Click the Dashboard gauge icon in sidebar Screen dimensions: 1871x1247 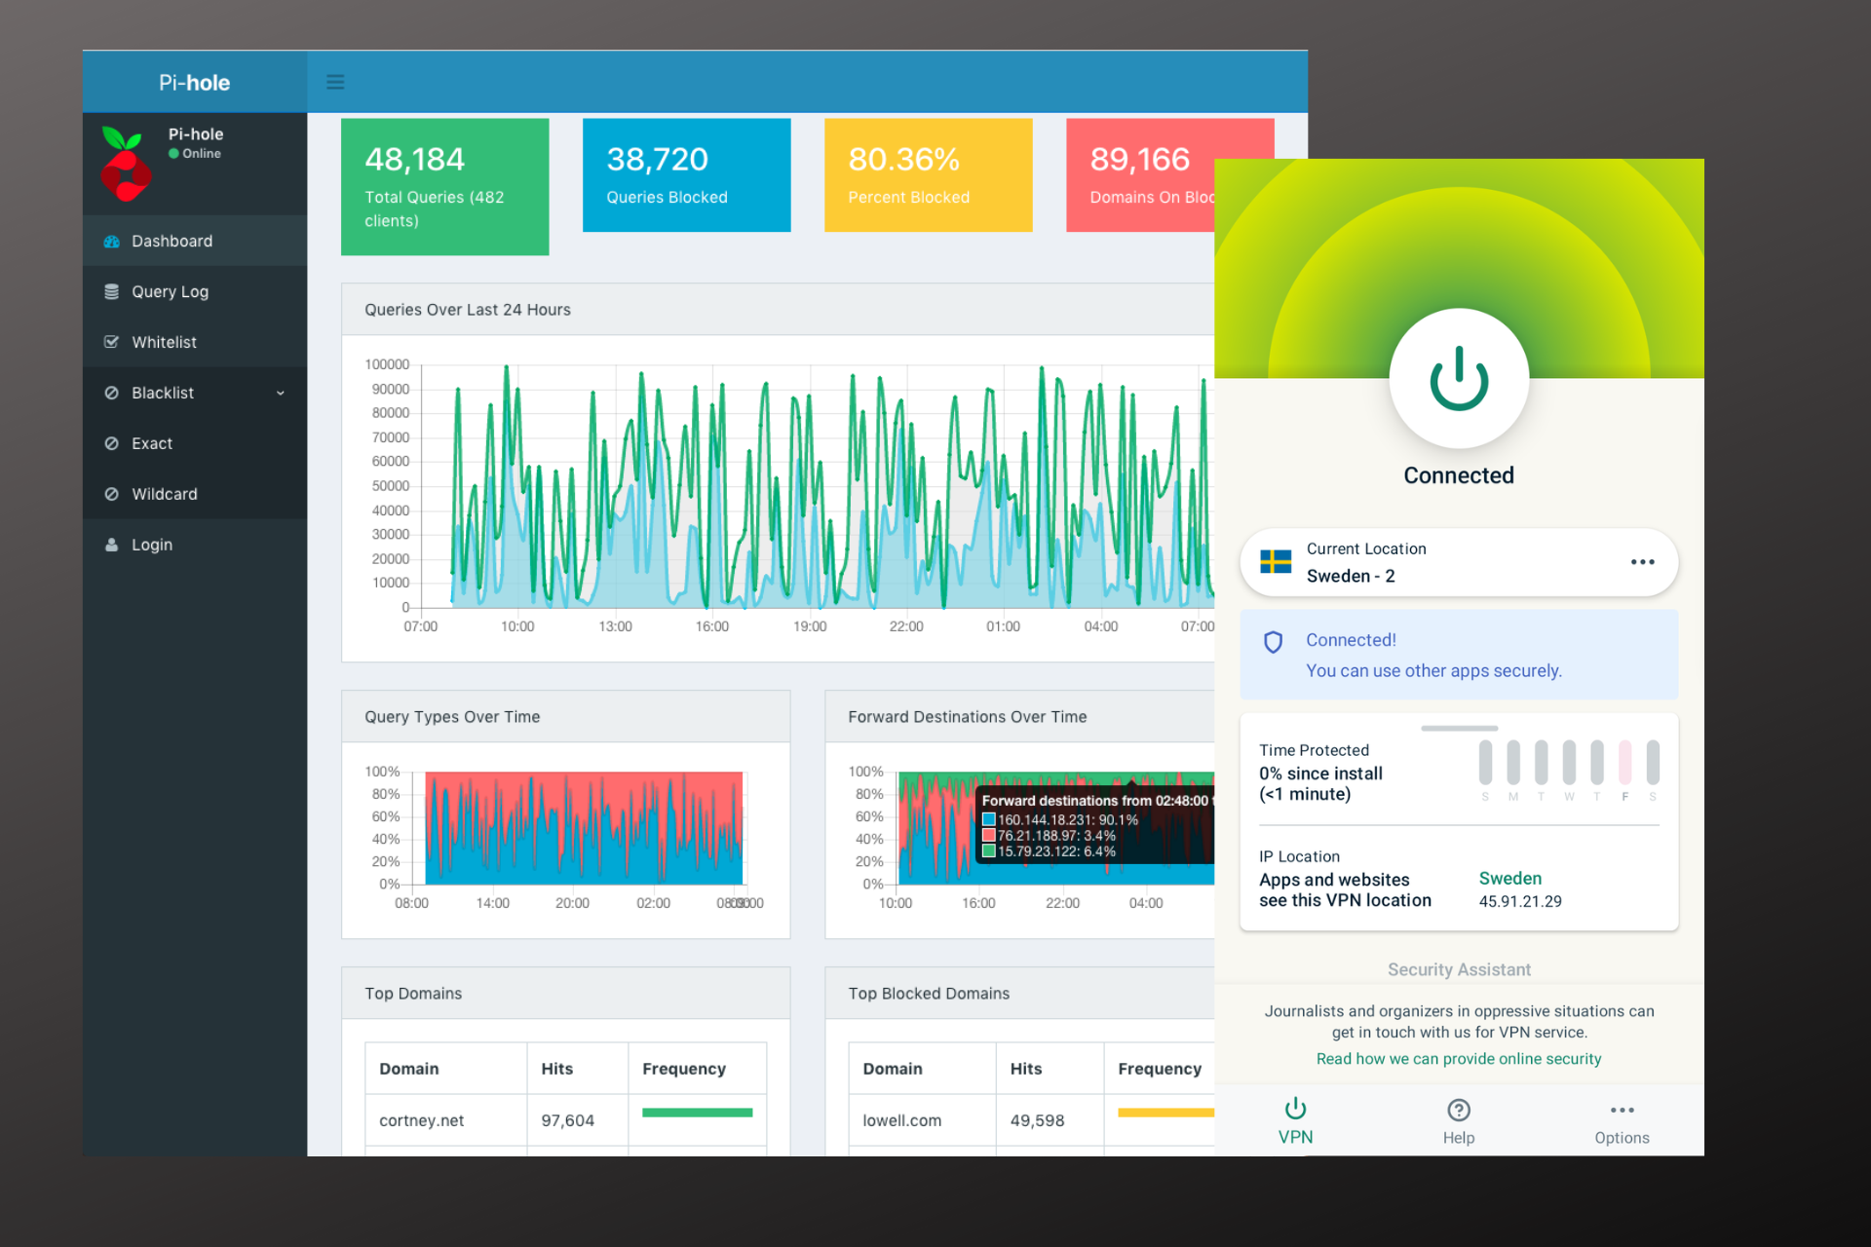112,242
